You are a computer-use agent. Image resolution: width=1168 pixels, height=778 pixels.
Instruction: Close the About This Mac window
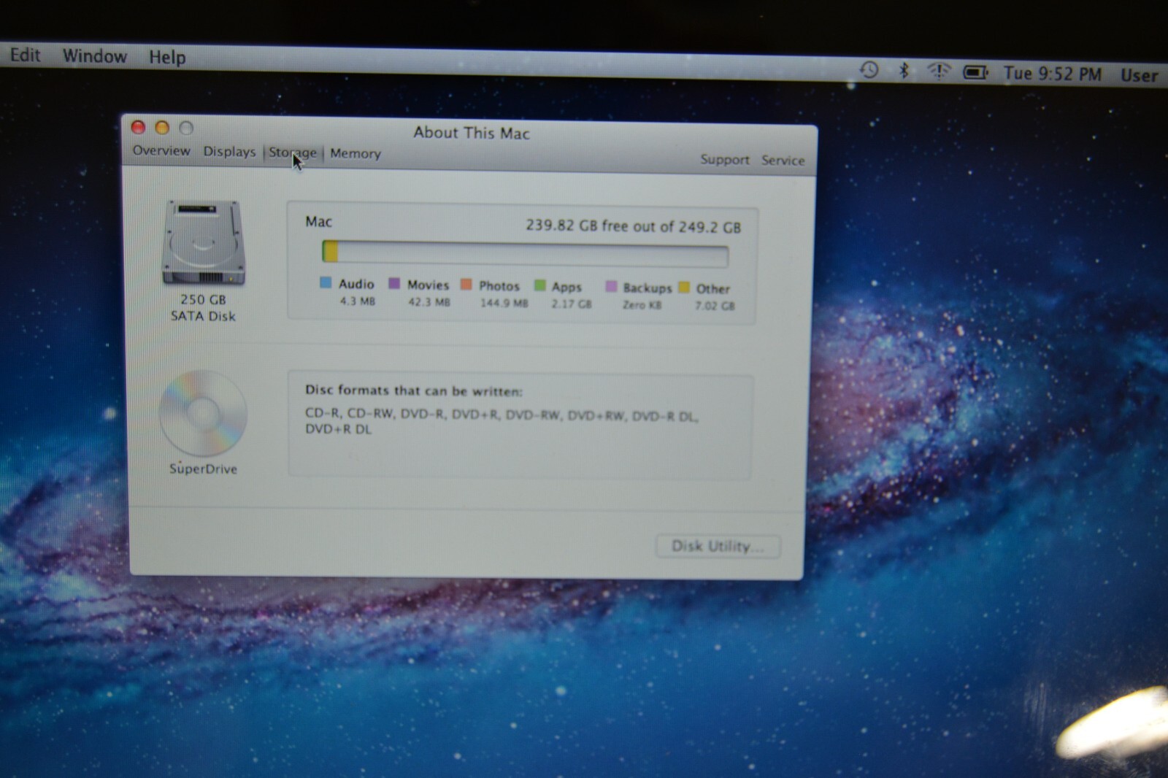tap(138, 127)
